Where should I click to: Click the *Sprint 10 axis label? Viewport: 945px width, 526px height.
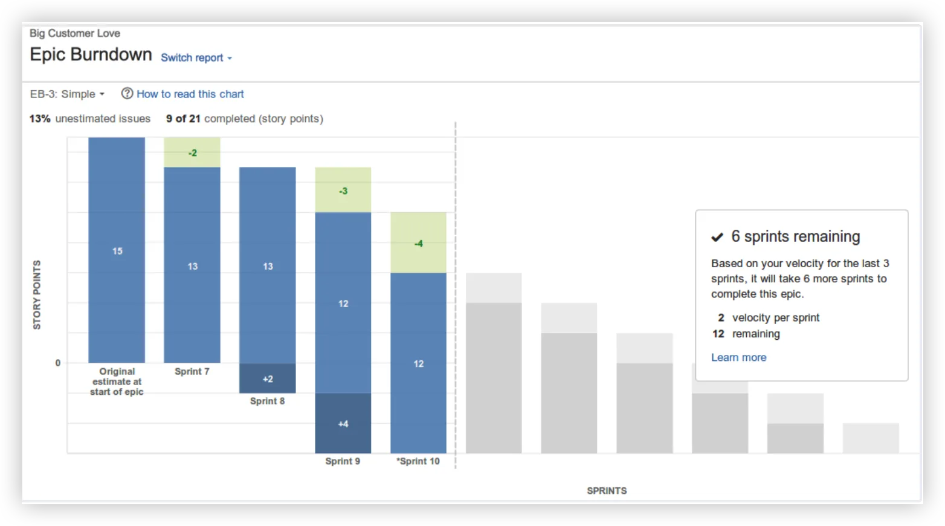(418, 461)
